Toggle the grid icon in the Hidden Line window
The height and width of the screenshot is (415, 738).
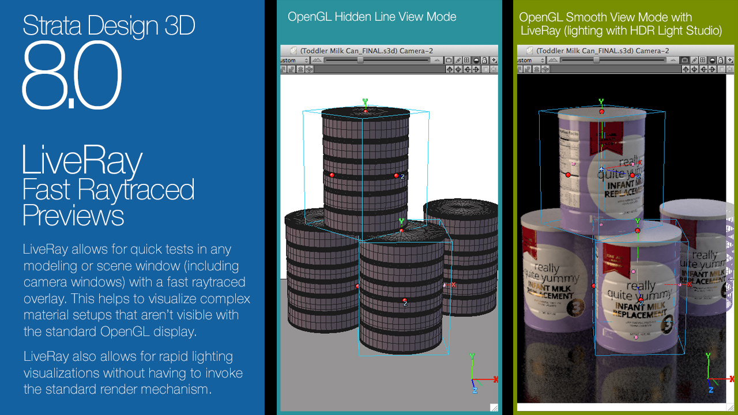click(x=466, y=61)
